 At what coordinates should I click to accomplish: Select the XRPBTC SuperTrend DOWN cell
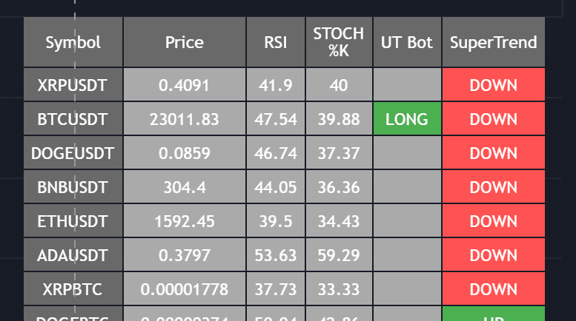click(x=494, y=289)
